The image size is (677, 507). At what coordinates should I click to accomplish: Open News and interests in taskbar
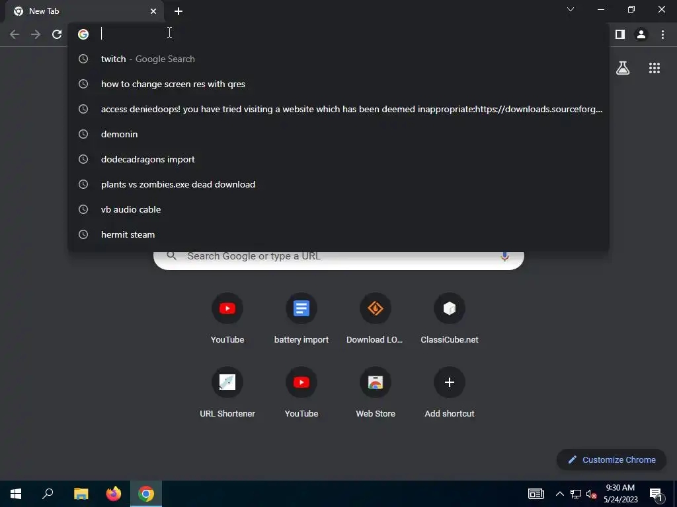[536, 494]
